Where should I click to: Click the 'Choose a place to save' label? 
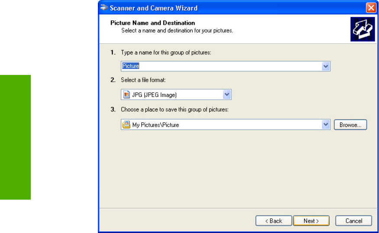[175, 110]
